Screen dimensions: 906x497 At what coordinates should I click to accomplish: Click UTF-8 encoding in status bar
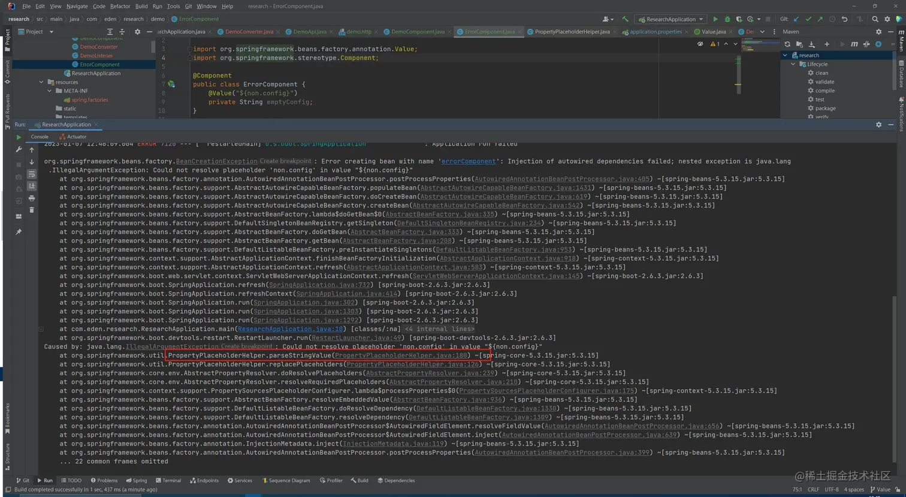tap(831, 490)
